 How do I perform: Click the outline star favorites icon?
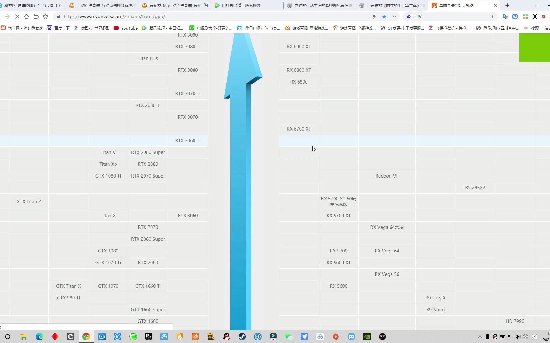click(x=46, y=17)
